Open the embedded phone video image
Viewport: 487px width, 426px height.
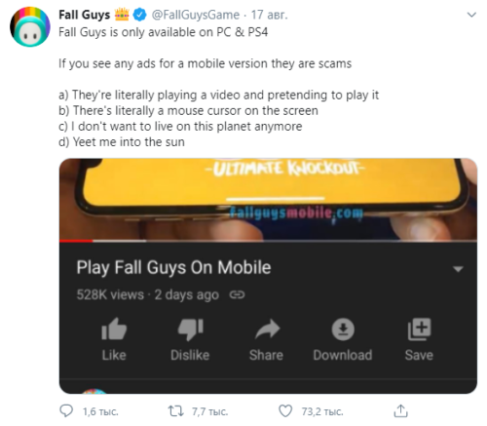pyautogui.click(x=268, y=199)
